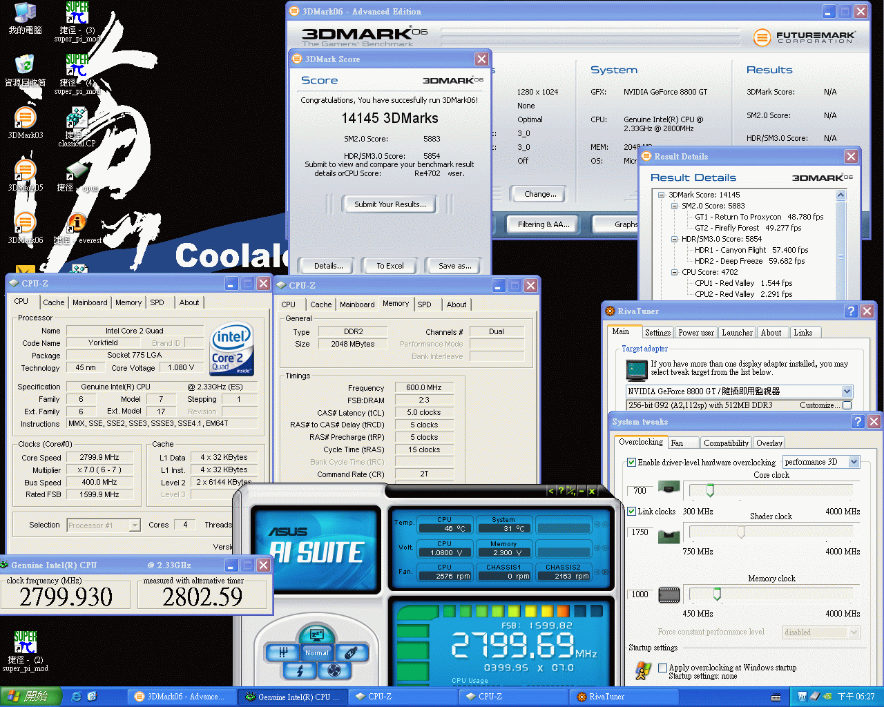Click the Change... button in 3DMark06
Screen dimensions: 884x707
point(540,194)
